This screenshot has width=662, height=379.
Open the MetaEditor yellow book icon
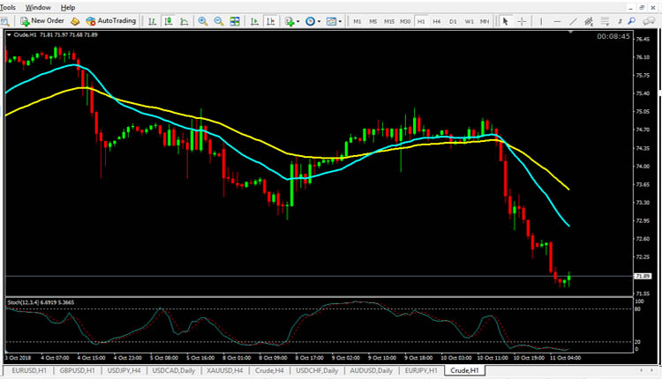coord(75,21)
